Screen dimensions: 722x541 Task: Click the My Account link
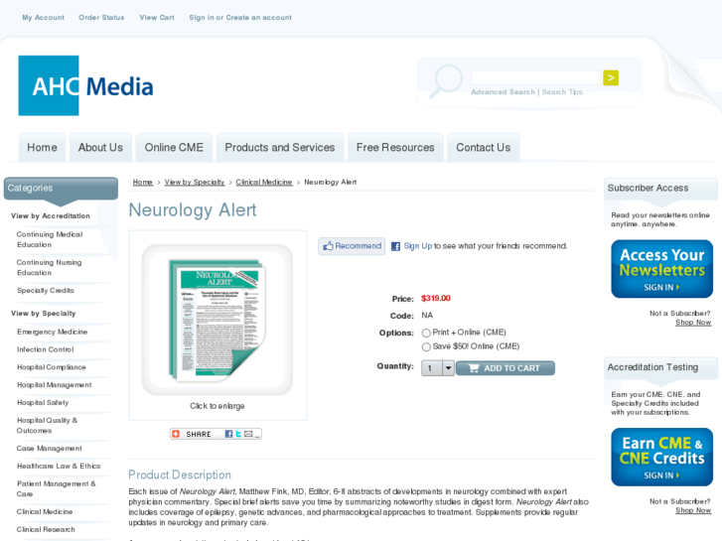[x=44, y=18]
